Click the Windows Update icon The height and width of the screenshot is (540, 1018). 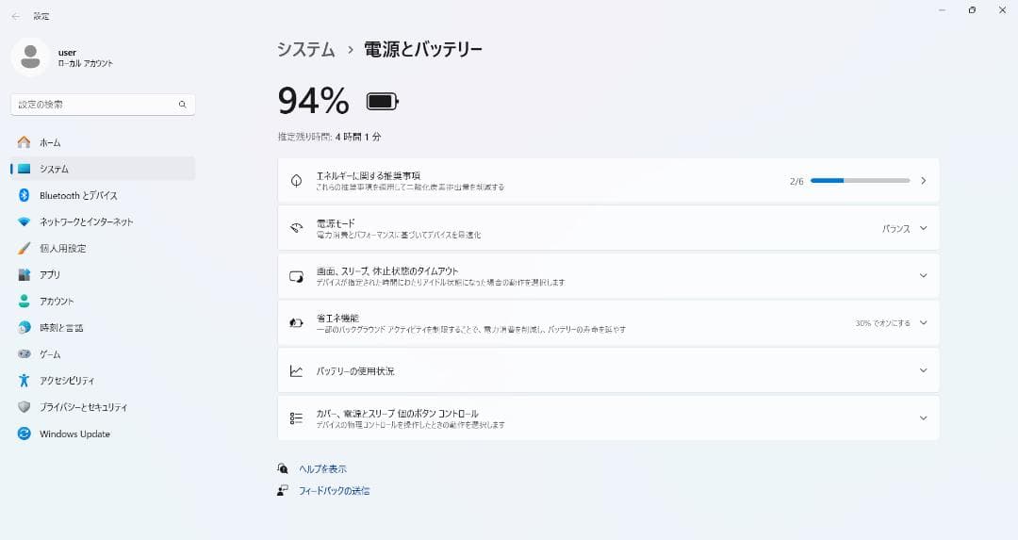click(x=25, y=434)
